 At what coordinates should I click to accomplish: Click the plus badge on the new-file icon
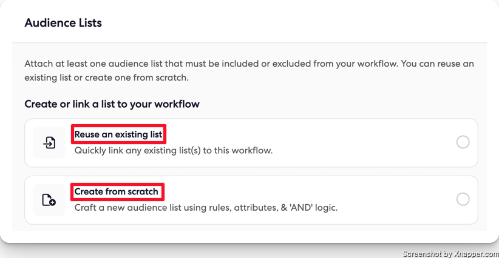(52, 202)
